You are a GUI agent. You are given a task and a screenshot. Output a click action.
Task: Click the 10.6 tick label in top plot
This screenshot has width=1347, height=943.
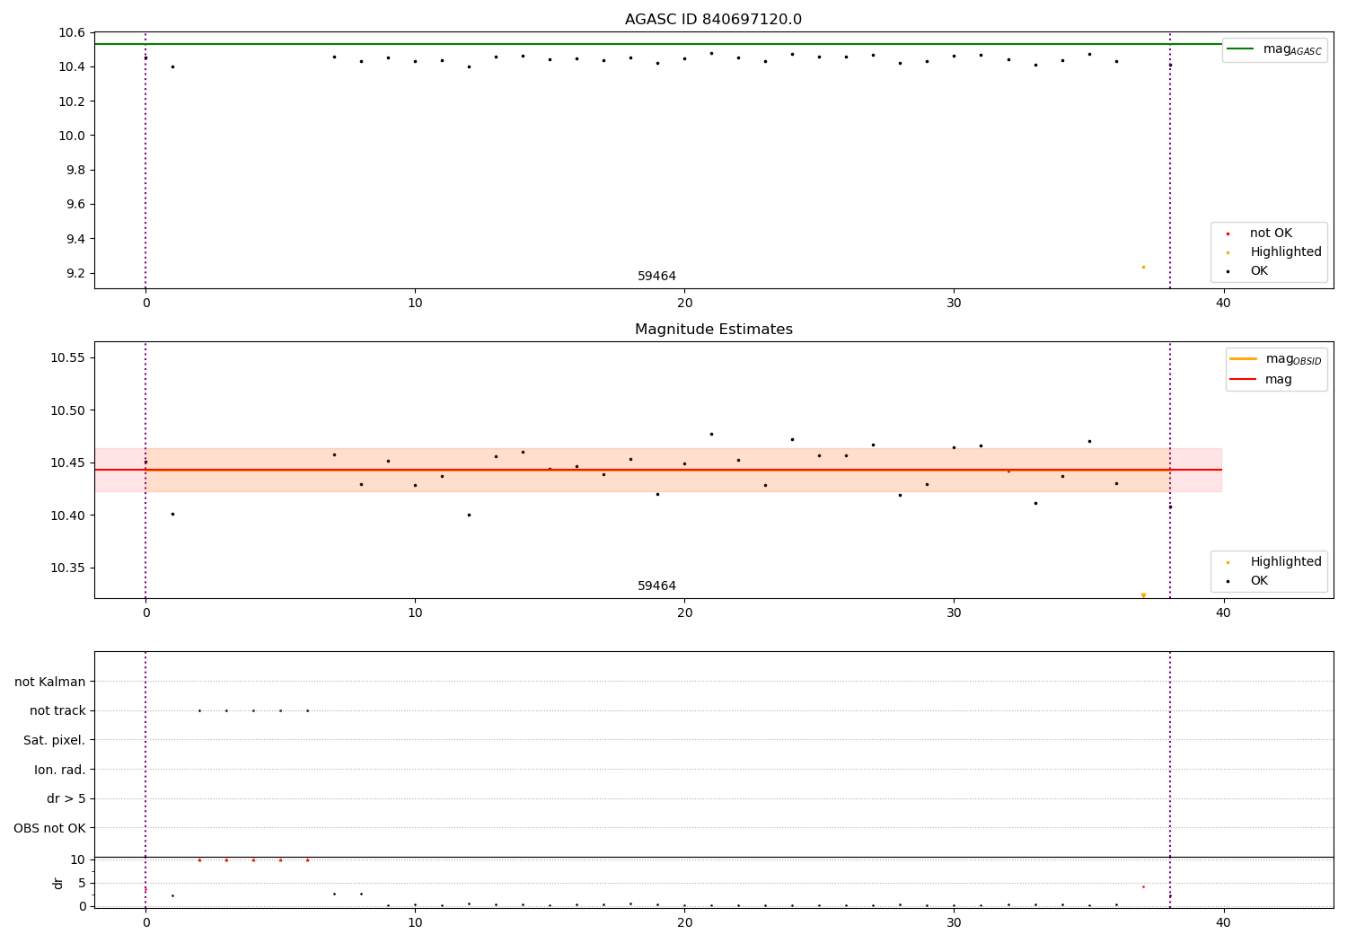71,33
